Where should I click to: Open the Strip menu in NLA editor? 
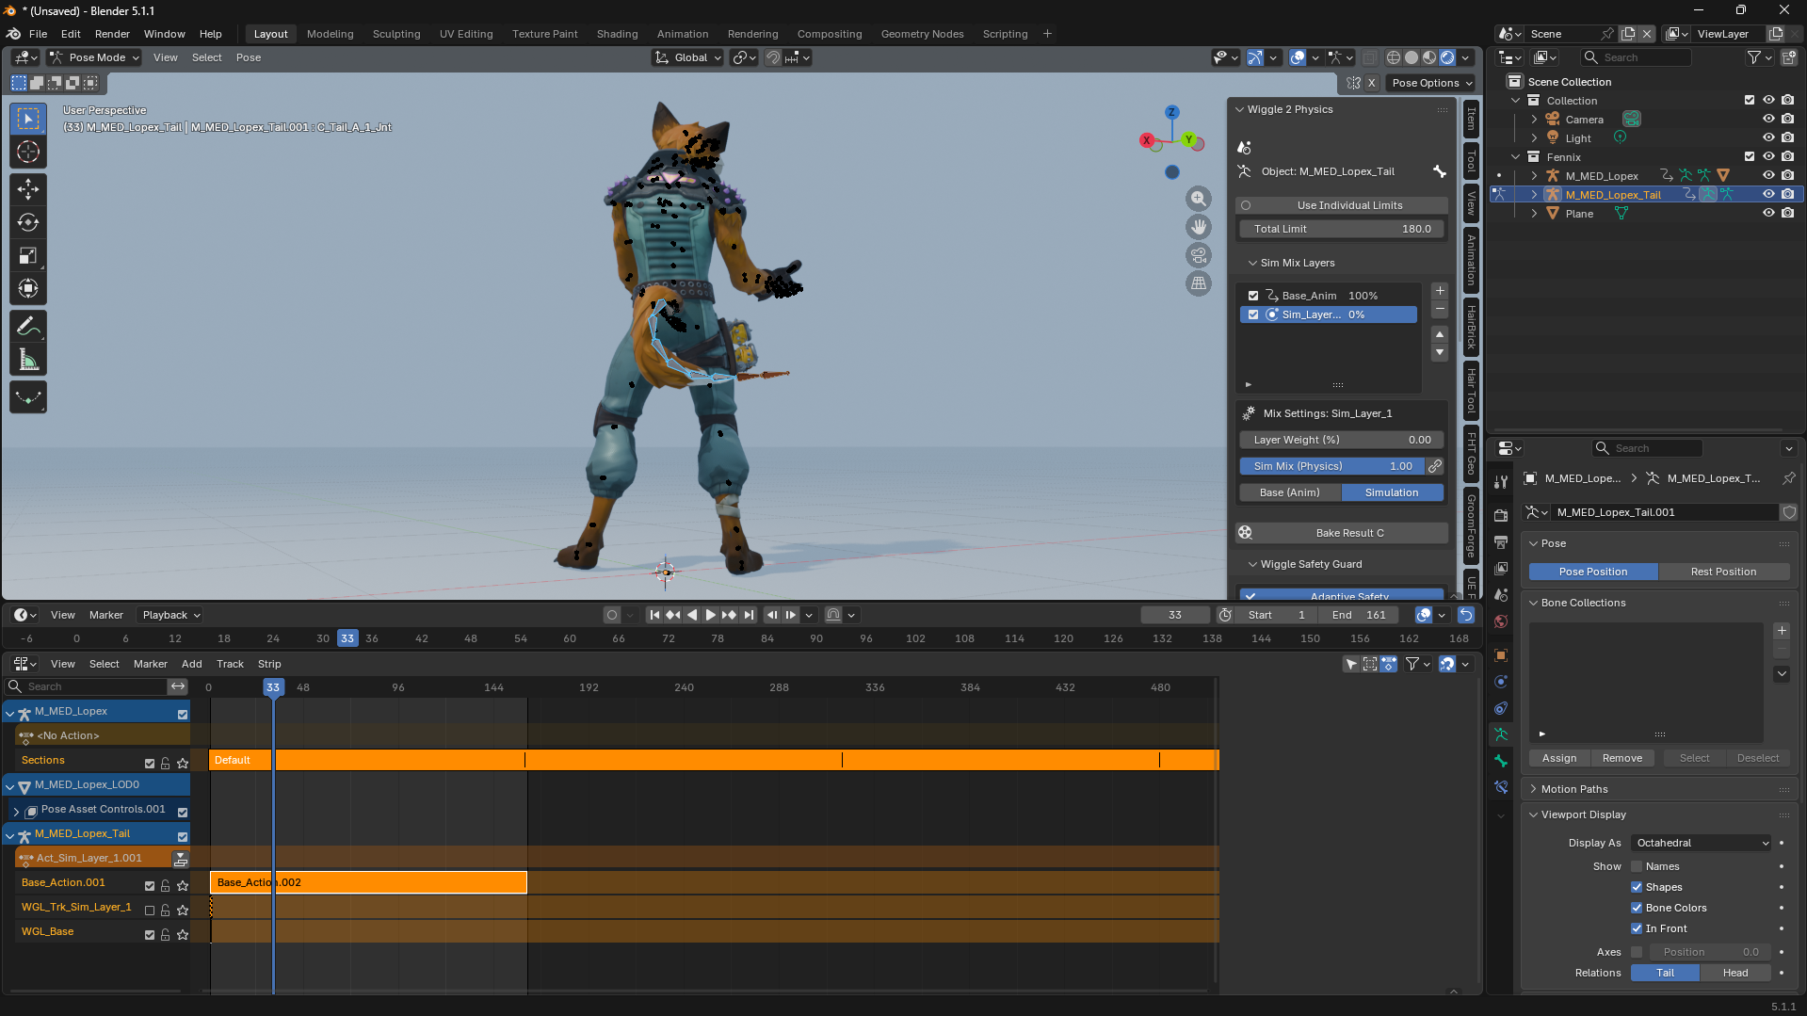269,664
